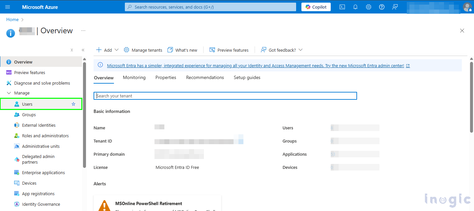
Task: Click the help question mark icon
Action: 382,7
